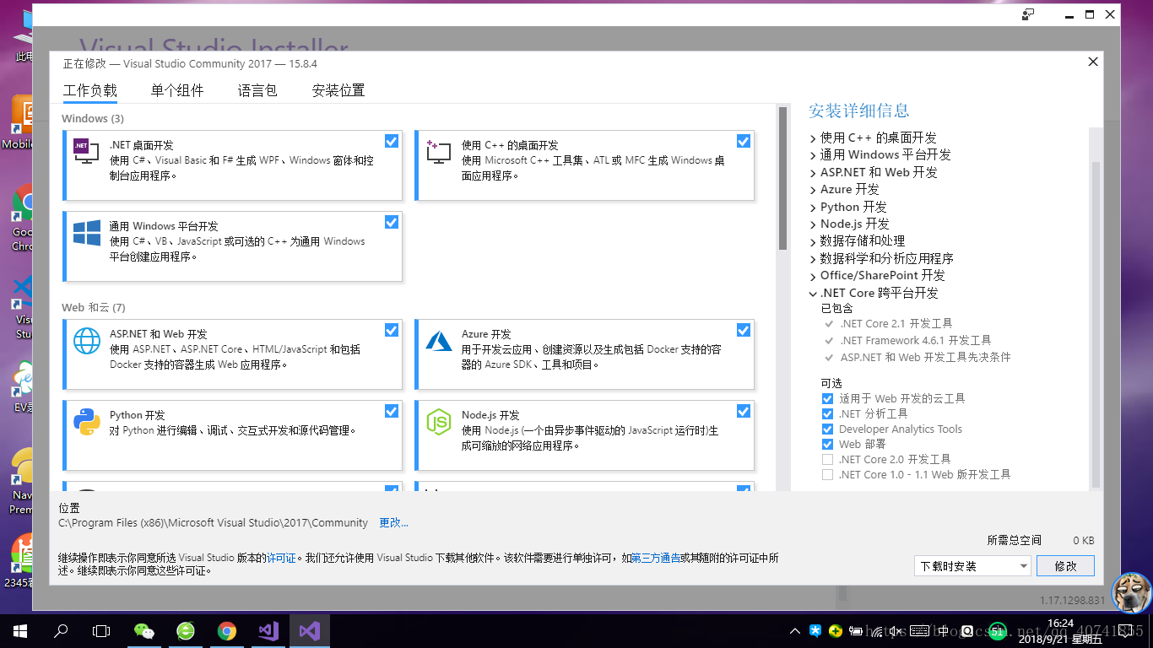Click the Python logo icon on Python 开发 card

click(87, 422)
